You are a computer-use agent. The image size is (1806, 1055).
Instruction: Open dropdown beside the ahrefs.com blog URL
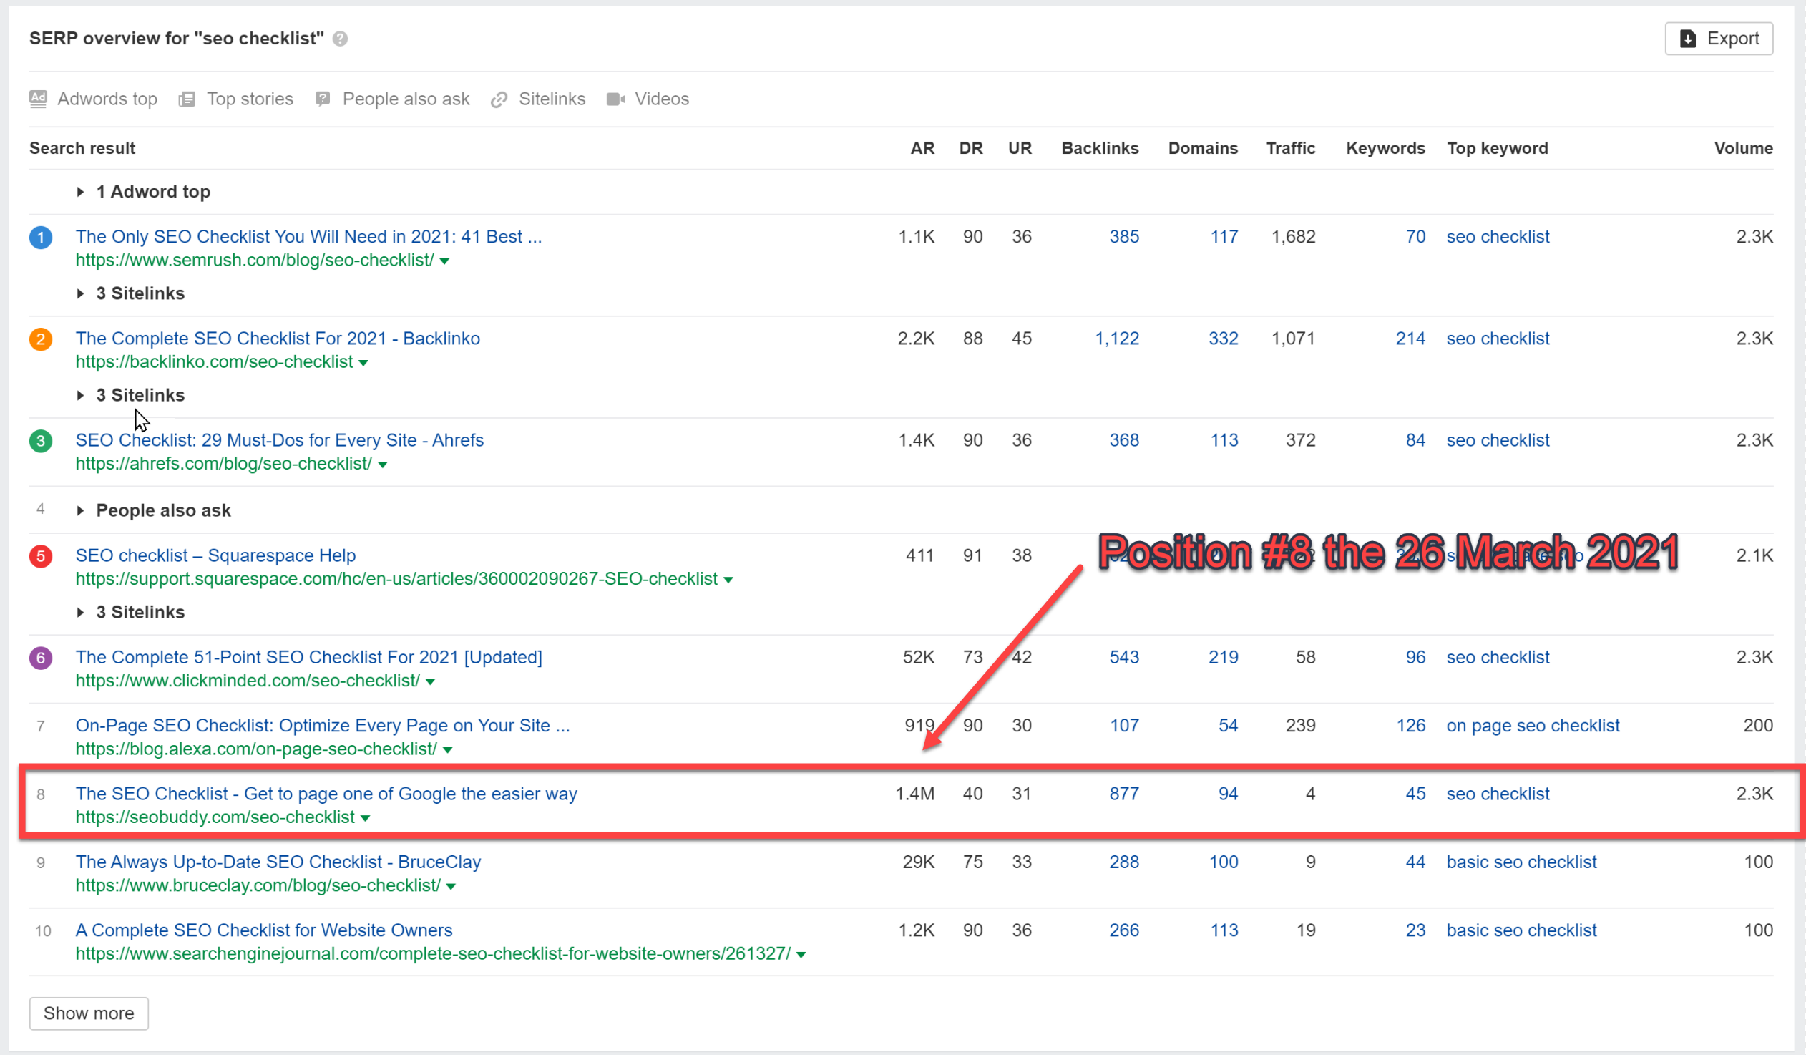pyautogui.click(x=383, y=465)
